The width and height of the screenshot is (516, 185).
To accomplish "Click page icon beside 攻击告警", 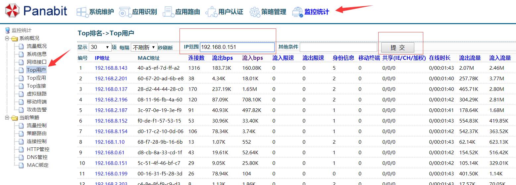I will (22, 110).
